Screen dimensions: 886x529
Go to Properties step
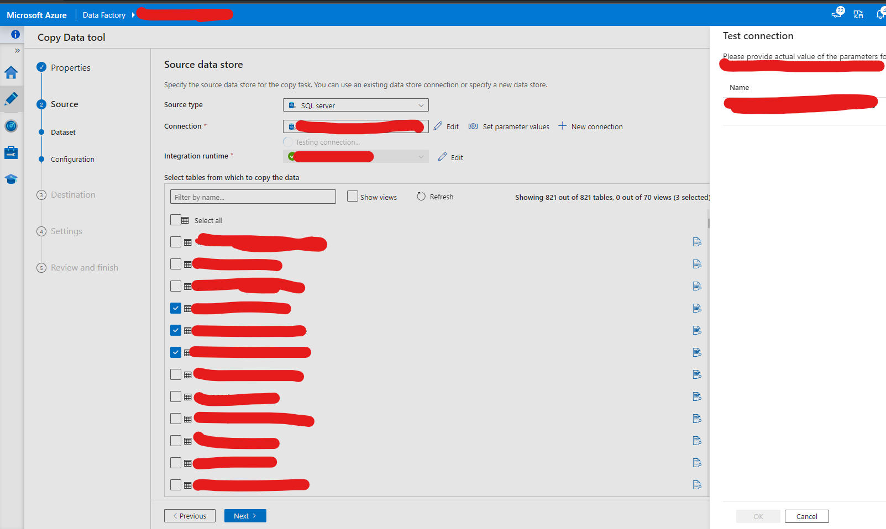(x=70, y=67)
